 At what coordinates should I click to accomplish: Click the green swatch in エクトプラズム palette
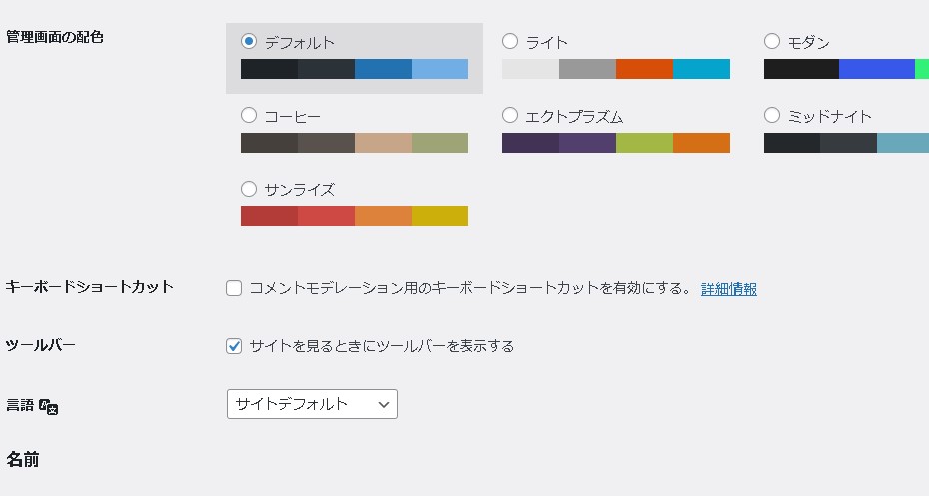tap(644, 143)
